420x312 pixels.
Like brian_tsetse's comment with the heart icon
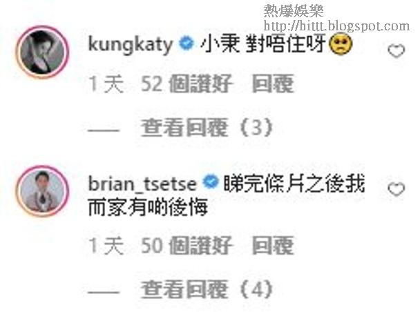click(x=396, y=189)
